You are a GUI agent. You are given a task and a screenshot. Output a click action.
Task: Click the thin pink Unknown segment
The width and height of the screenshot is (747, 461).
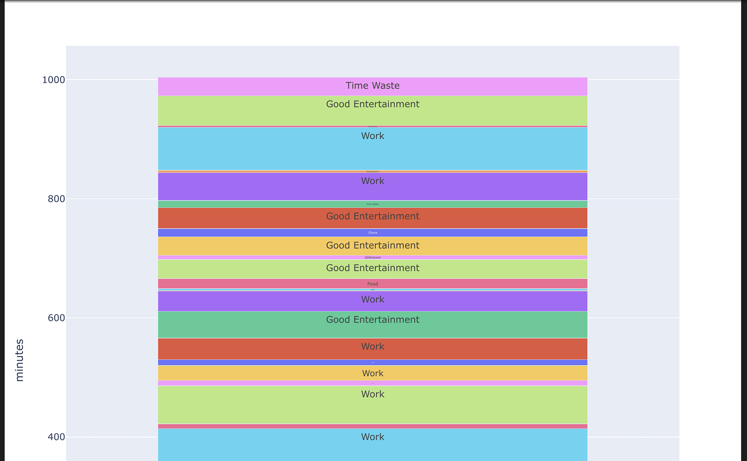pyautogui.click(x=372, y=257)
